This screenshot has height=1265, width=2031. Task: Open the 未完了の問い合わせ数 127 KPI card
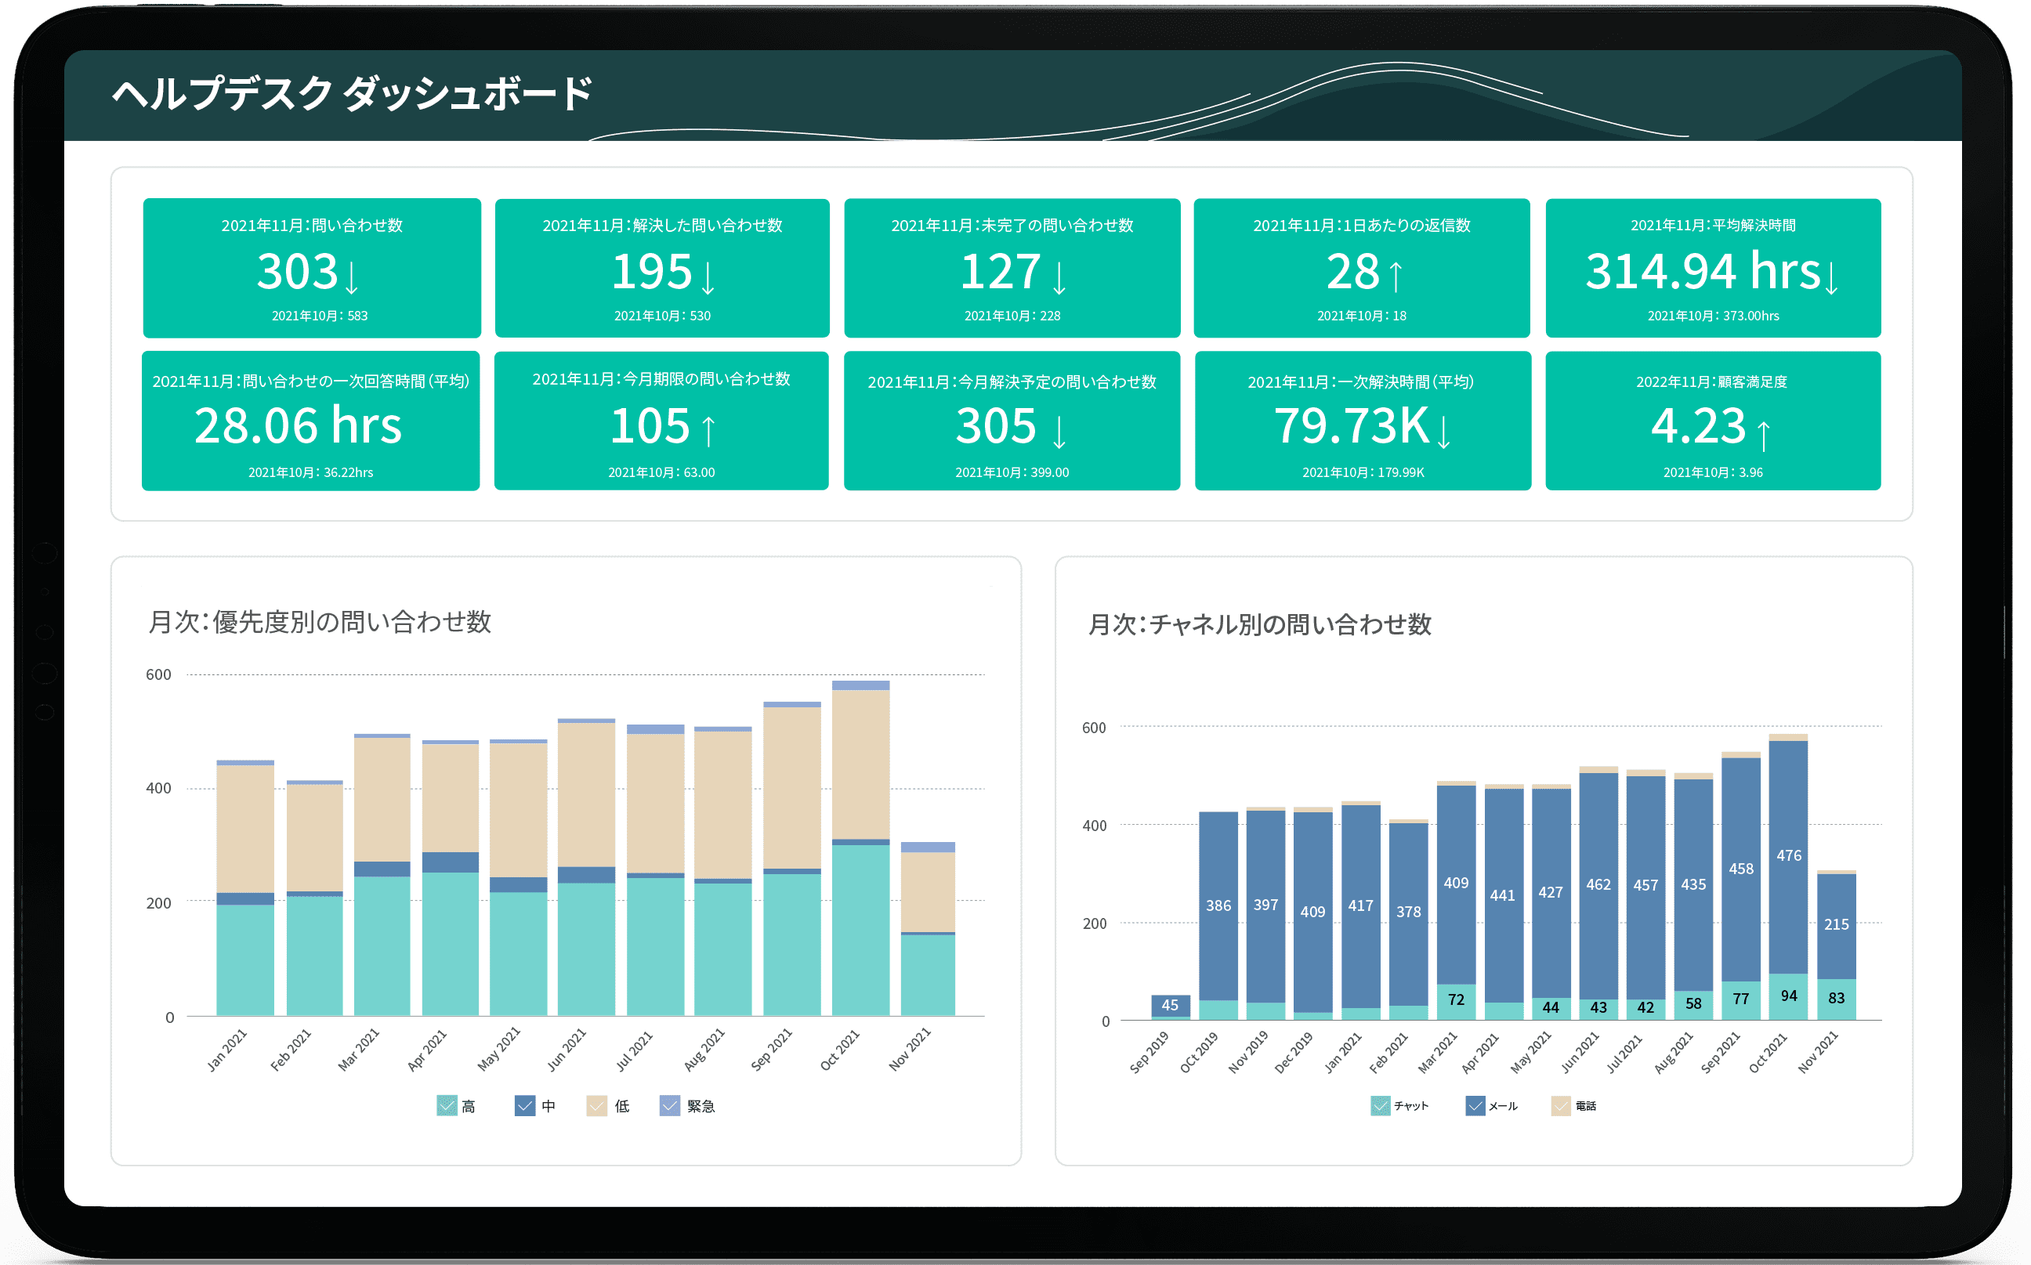[1012, 268]
